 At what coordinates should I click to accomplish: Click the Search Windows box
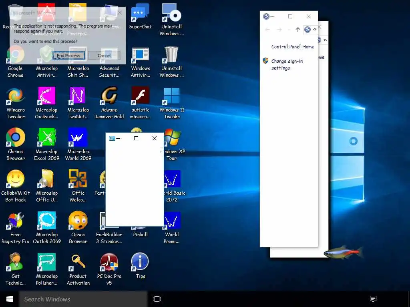pyautogui.click(x=83, y=299)
